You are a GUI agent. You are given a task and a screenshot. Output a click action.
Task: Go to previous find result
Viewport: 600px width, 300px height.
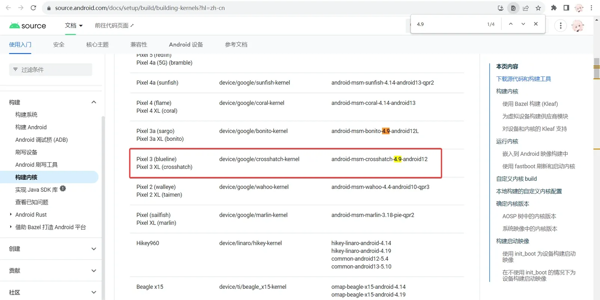[x=511, y=24]
